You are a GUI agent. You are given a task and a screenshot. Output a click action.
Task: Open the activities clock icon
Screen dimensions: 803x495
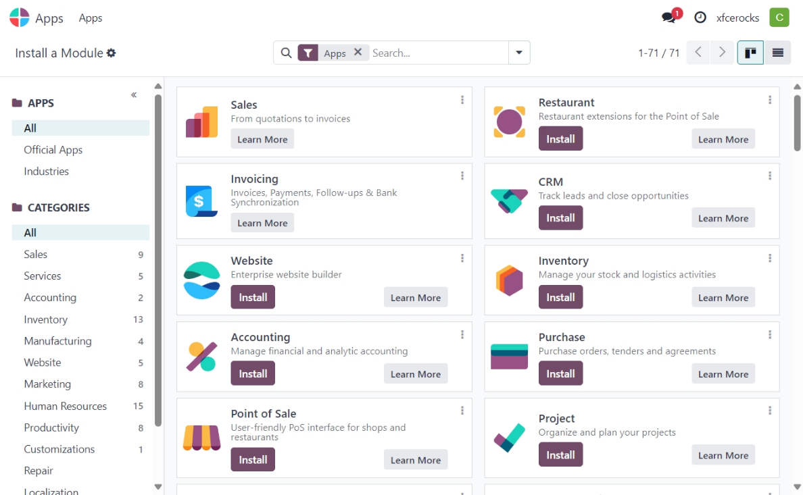[700, 18]
